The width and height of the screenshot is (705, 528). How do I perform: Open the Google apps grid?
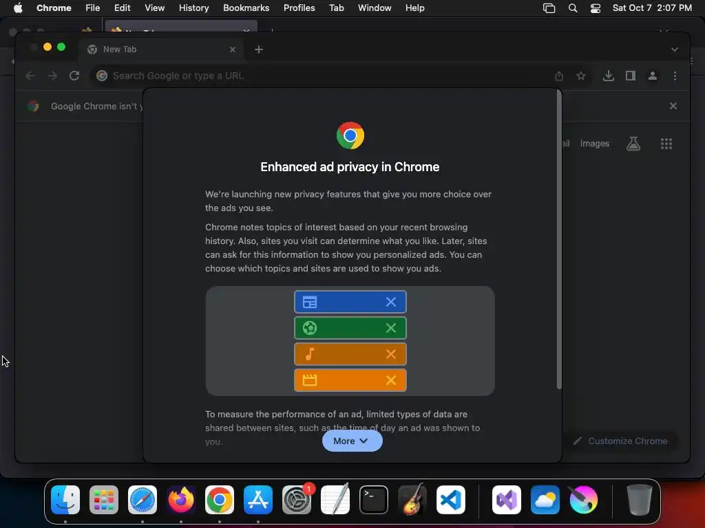pos(666,144)
